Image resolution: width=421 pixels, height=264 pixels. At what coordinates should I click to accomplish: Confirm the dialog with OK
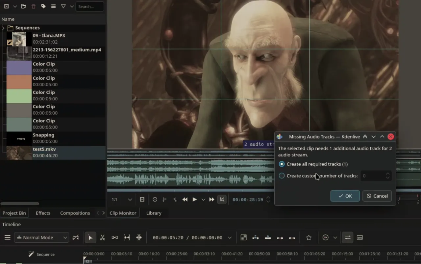pos(345,196)
